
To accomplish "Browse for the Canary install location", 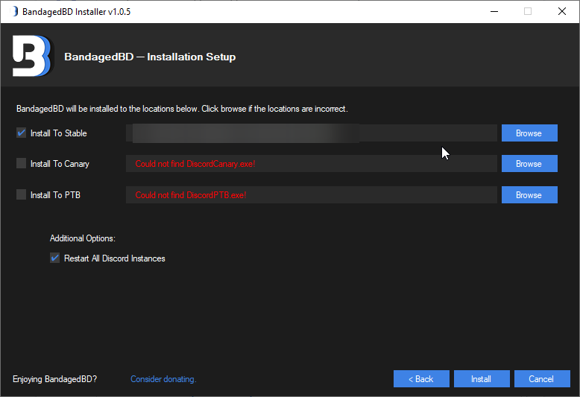I will (529, 164).
